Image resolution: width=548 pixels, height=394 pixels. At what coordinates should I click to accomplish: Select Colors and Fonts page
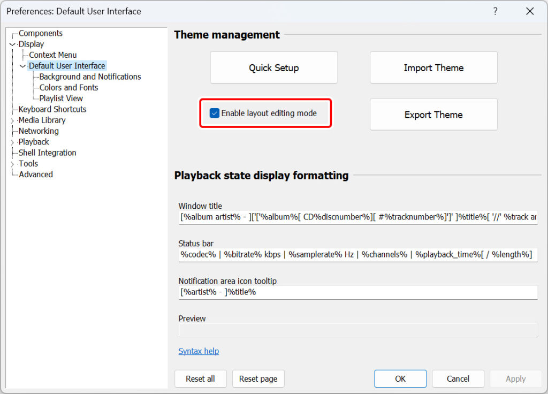(x=68, y=87)
